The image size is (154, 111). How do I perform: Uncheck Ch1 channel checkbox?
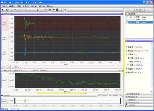click(x=127, y=17)
